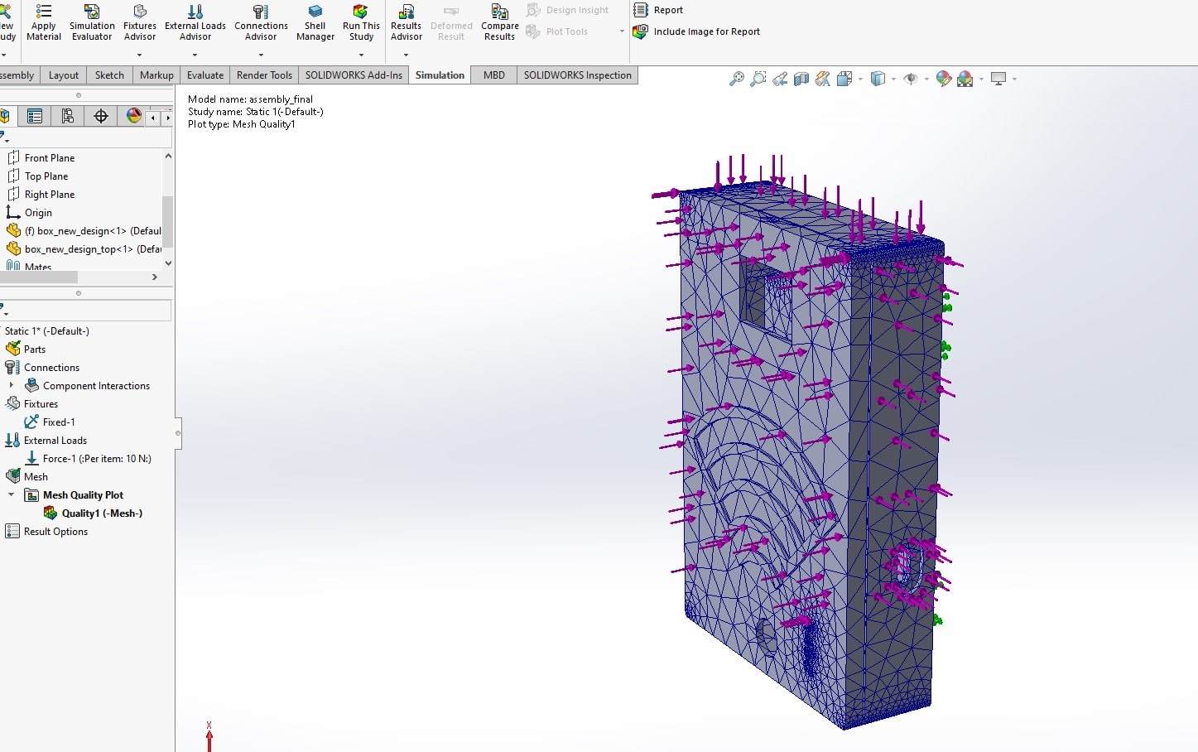The width and height of the screenshot is (1198, 752).
Task: Switch to the Layout tab
Action: click(x=64, y=75)
